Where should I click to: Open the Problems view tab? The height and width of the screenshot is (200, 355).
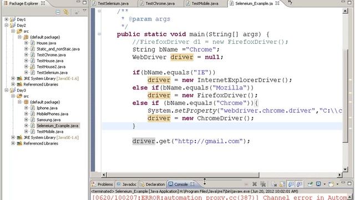coord(102,184)
